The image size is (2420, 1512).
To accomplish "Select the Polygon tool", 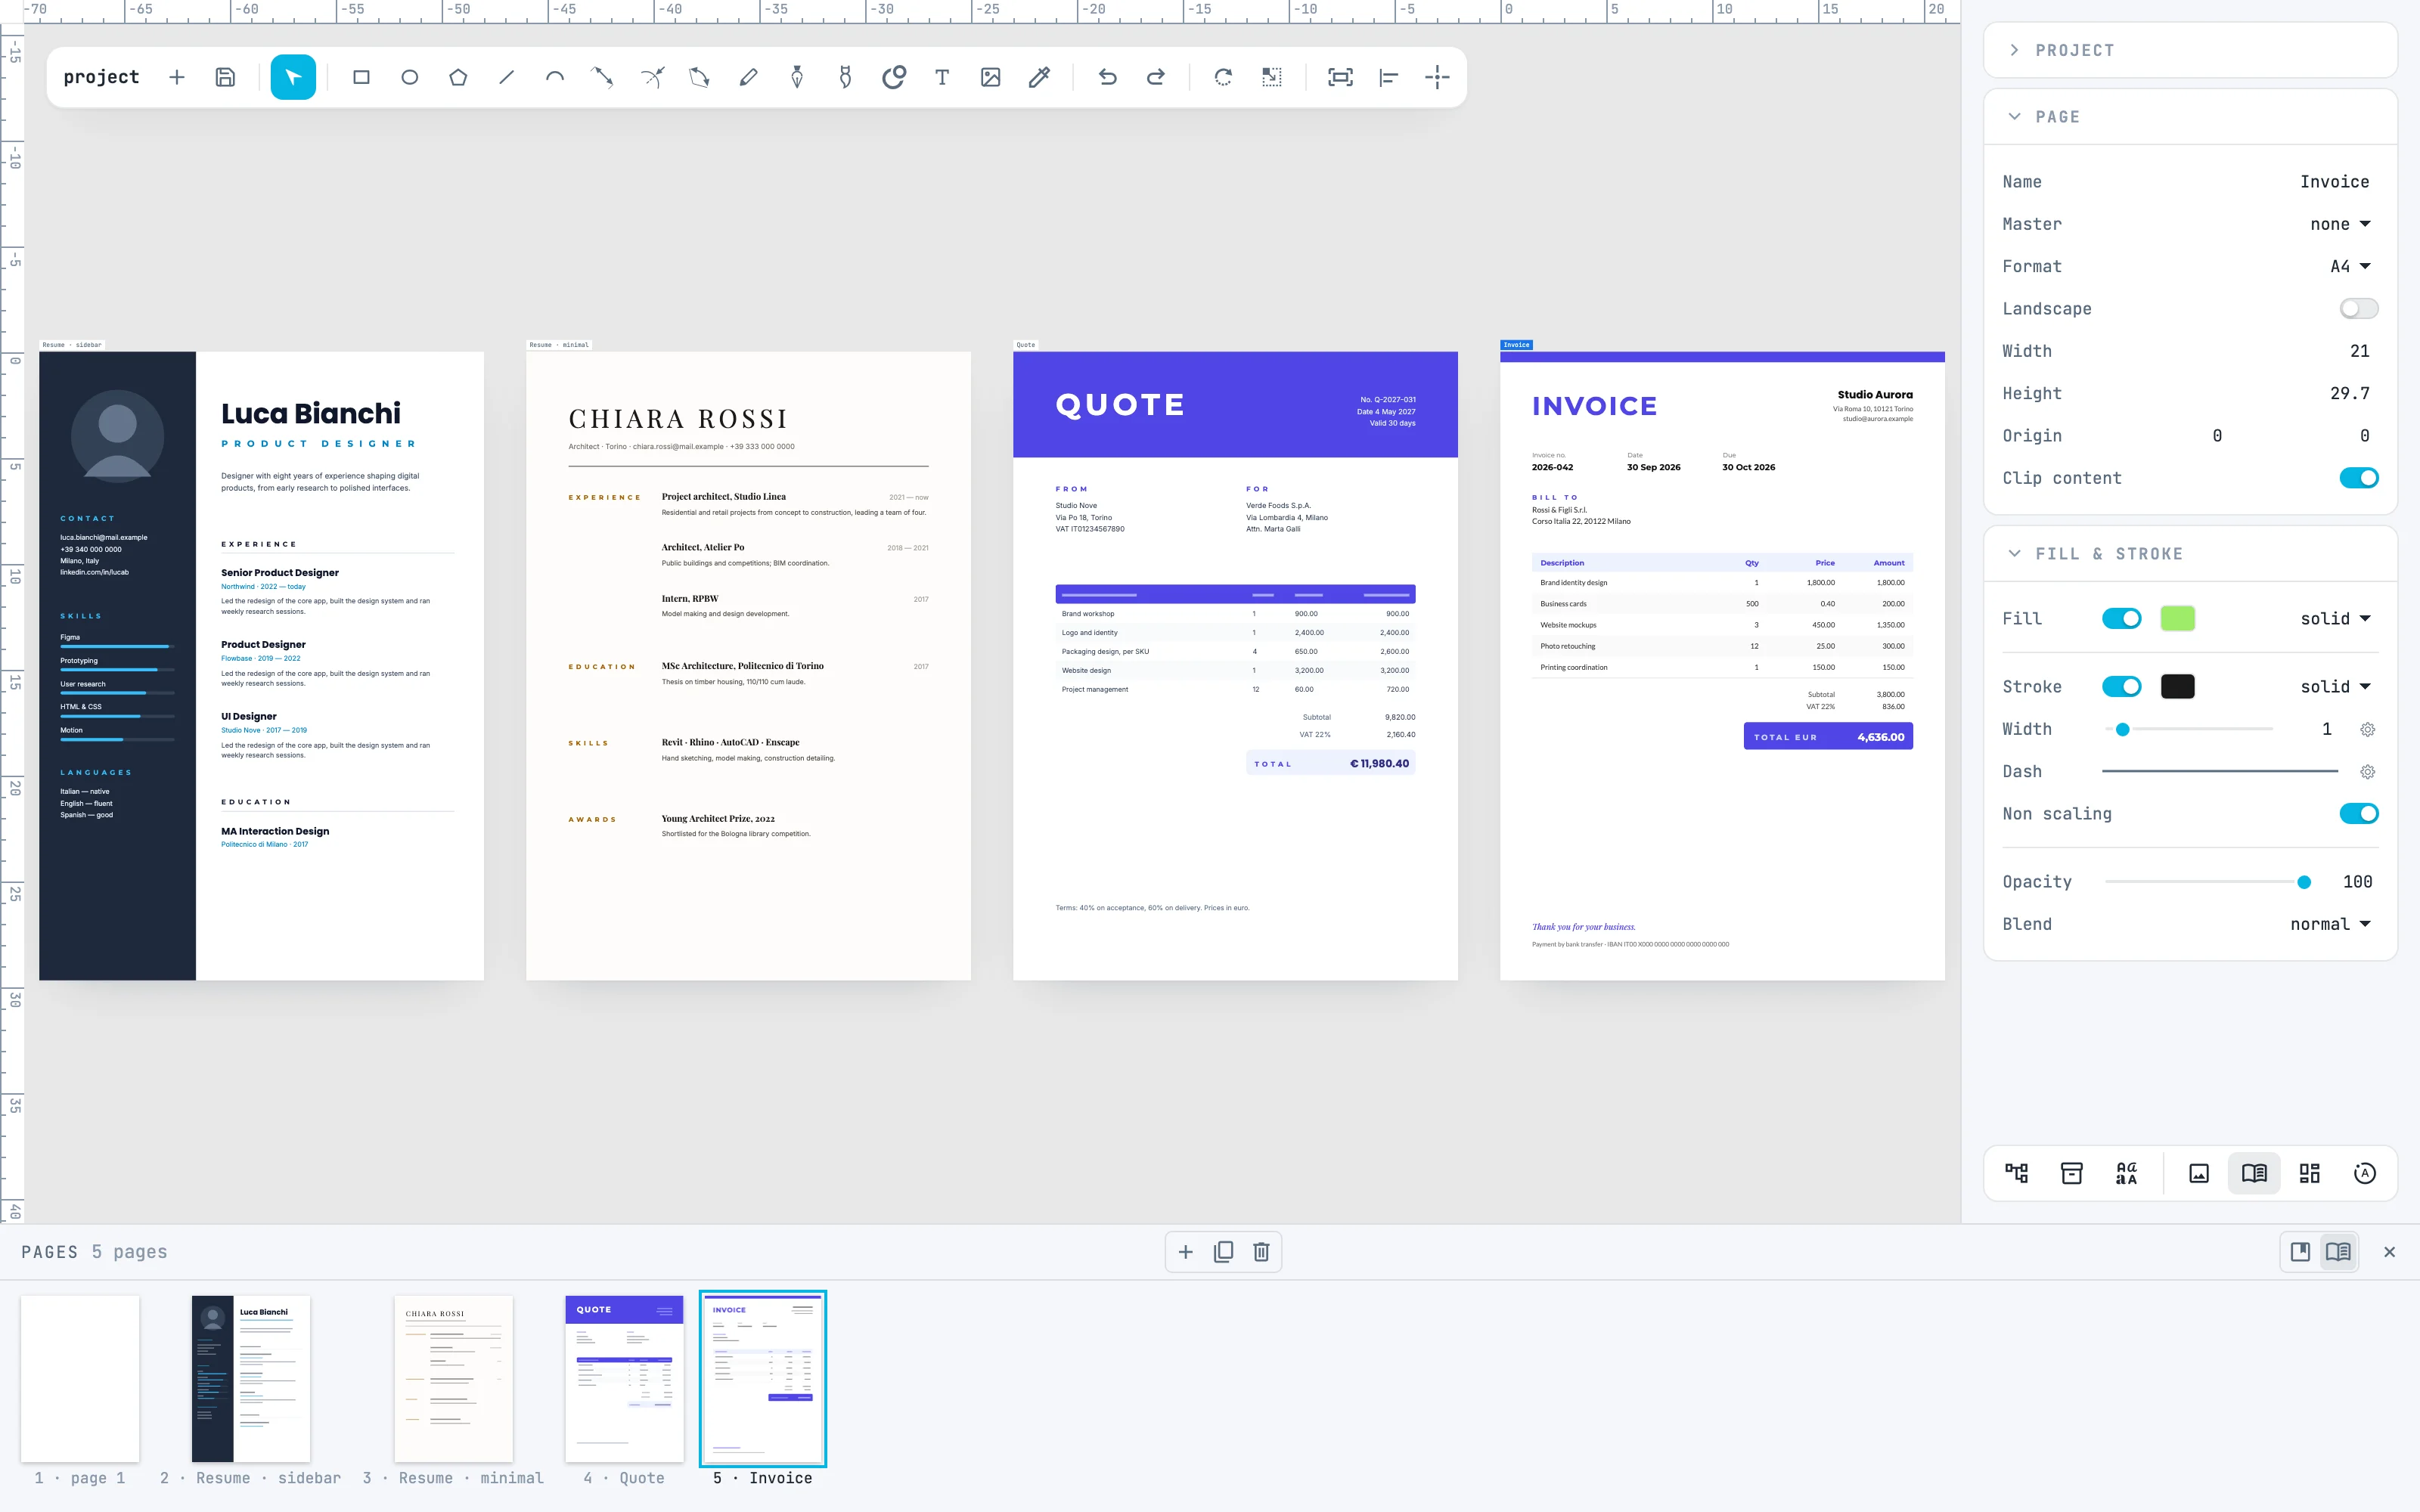I will coord(458,77).
